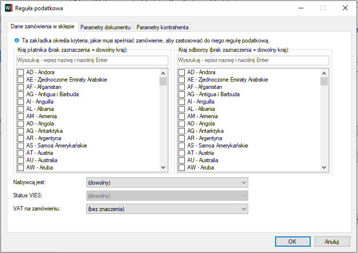
Task: Click the up arrow of the Kraj płatnika scrollbar
Action: coord(163,73)
